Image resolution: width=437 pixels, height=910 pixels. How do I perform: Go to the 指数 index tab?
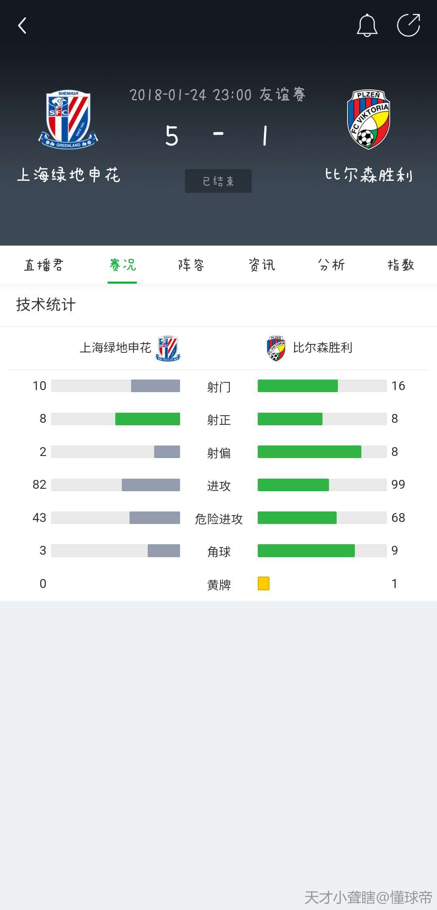tap(401, 265)
